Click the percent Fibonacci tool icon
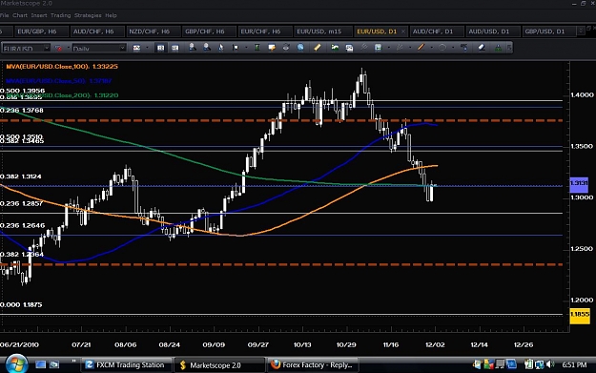Viewport: 596px width, 373px height. tap(463, 47)
